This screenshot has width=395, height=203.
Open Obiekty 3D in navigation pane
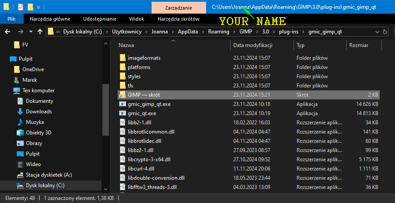click(39, 133)
